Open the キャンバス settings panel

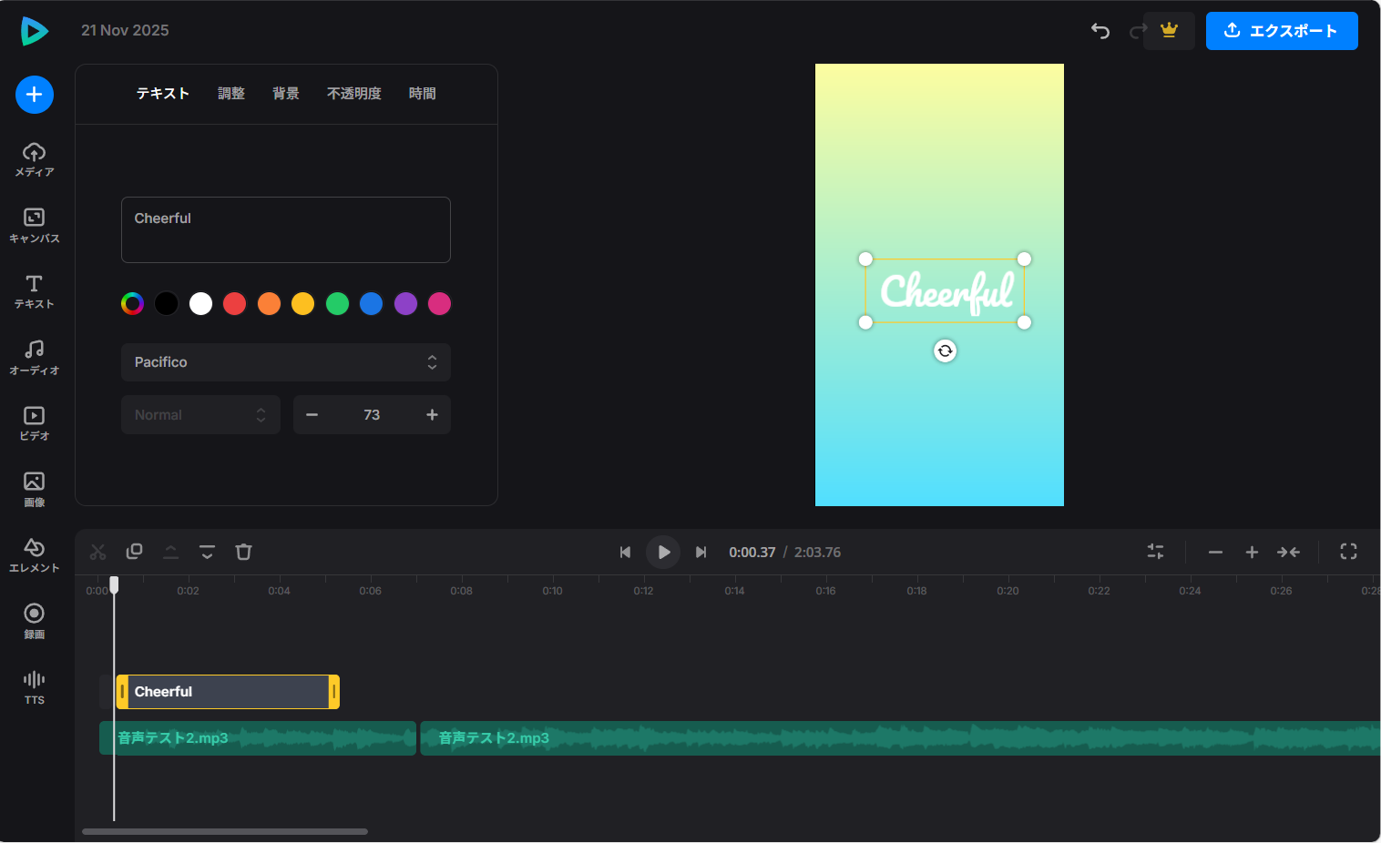[x=34, y=225]
